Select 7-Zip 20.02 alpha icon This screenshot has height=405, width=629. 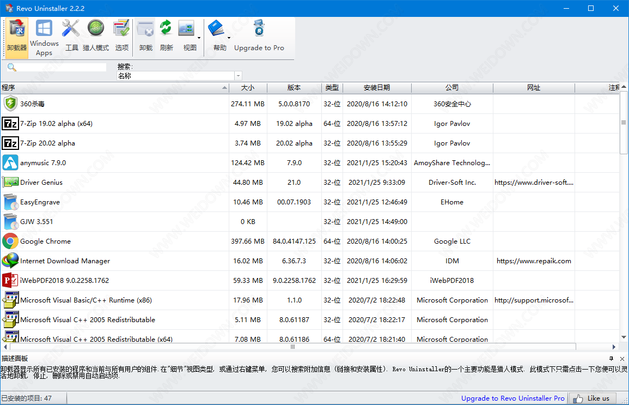point(10,143)
